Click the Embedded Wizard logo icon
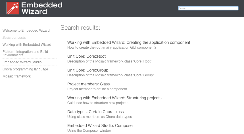This screenshot has height=134, width=244. [x=13, y=8]
